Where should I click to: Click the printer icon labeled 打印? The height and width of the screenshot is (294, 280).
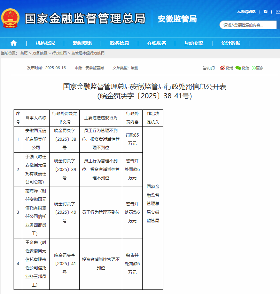[x=205, y=68]
